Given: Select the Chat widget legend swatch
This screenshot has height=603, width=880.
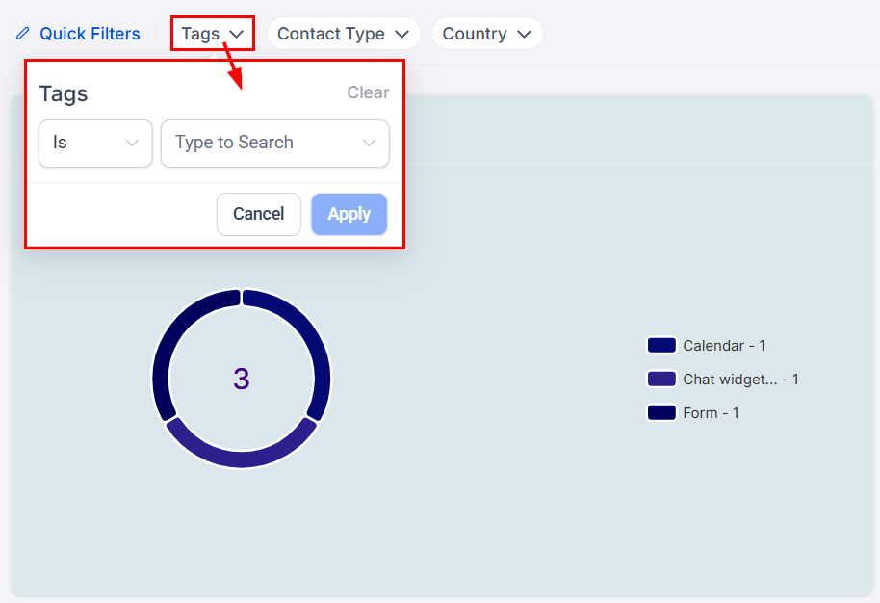Looking at the screenshot, I should click(x=661, y=380).
